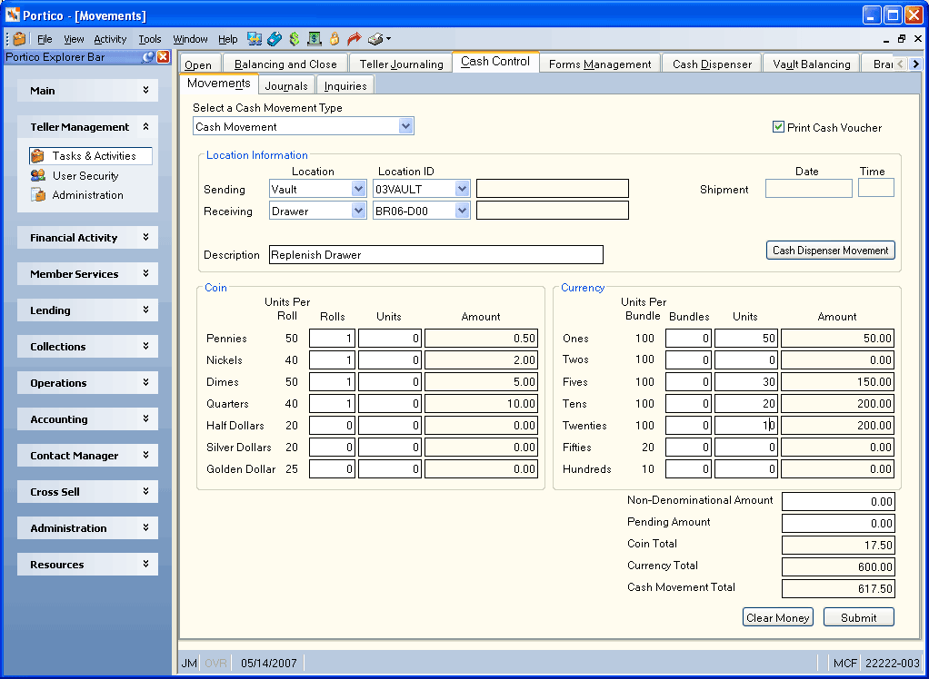The width and height of the screenshot is (929, 679).
Task: Switch to the Balancing and Close tab
Action: (x=285, y=64)
